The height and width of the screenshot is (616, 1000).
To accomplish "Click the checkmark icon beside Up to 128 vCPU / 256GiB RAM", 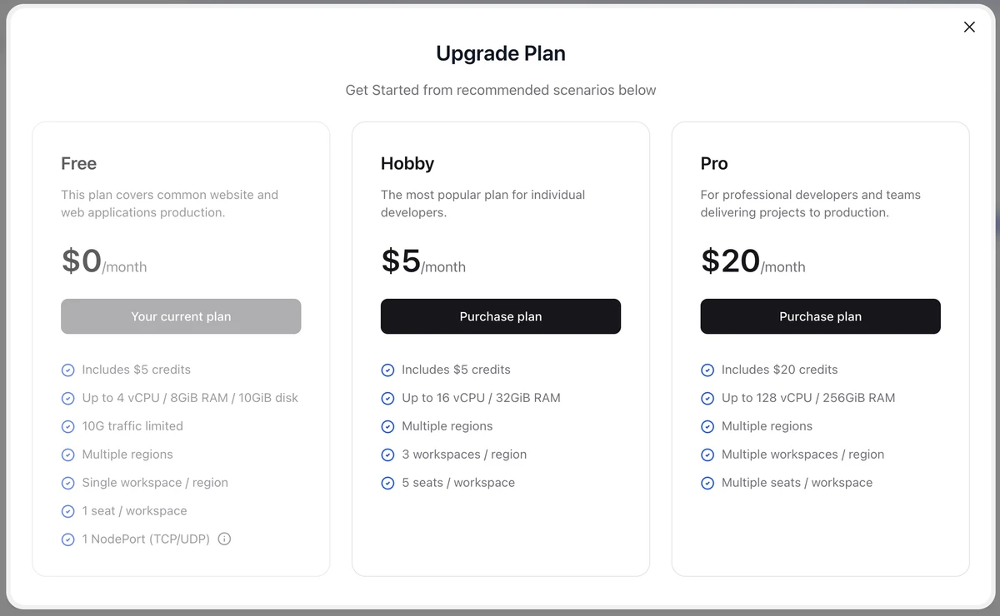I will click(x=707, y=398).
